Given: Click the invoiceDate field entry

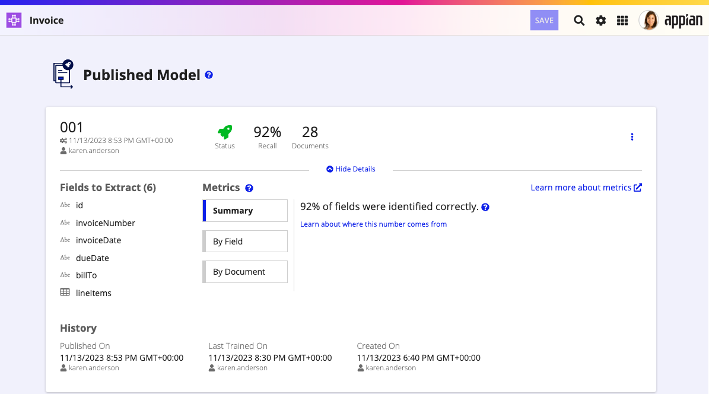Looking at the screenshot, I should point(98,240).
